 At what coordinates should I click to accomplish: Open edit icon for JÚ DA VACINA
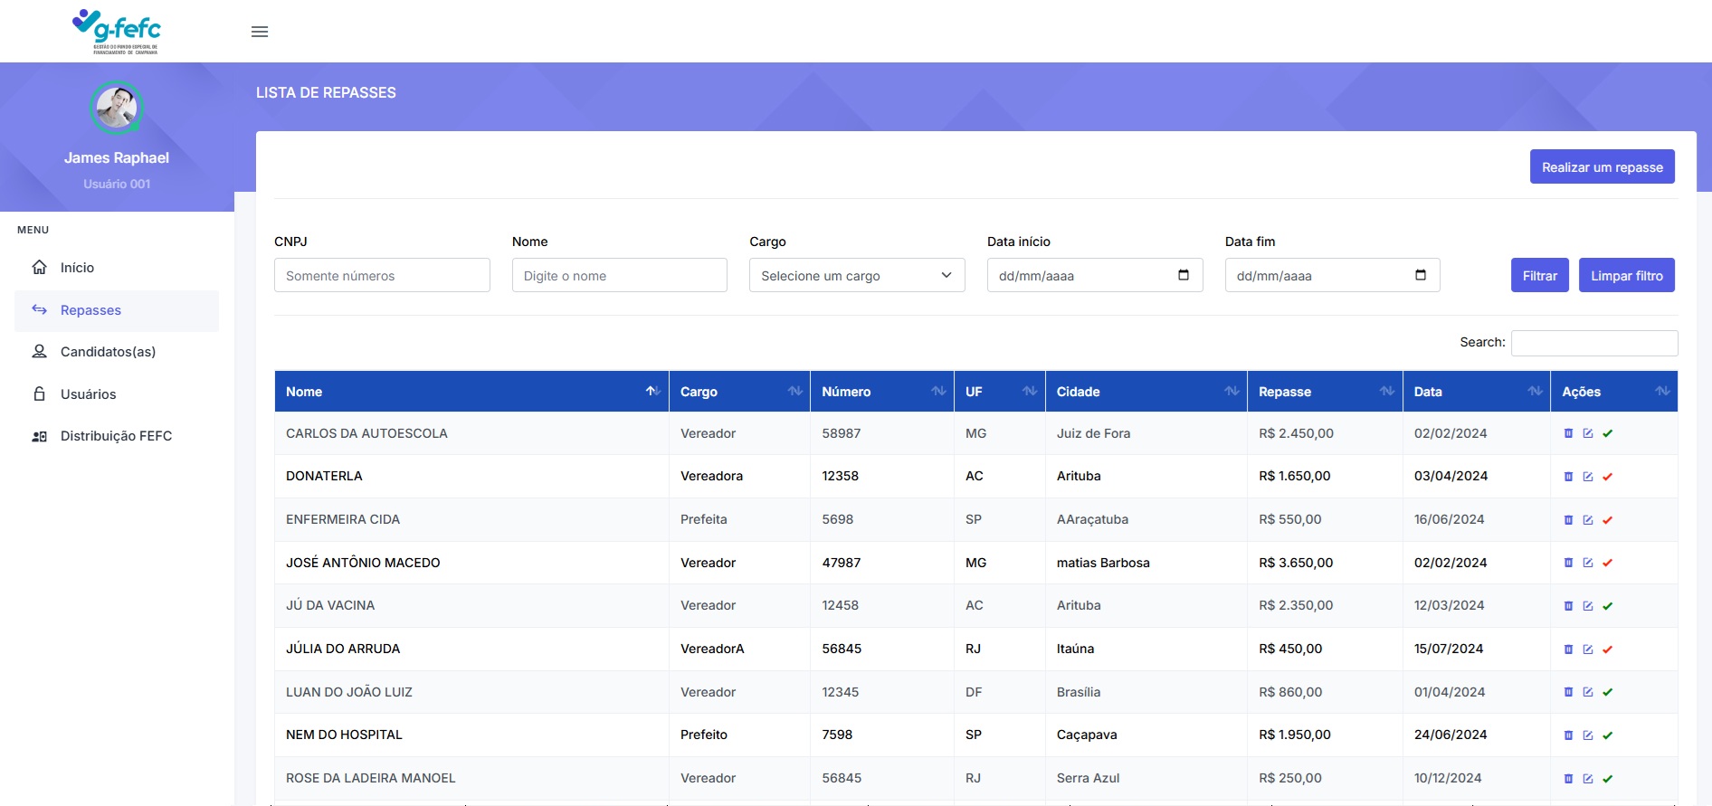point(1588,606)
